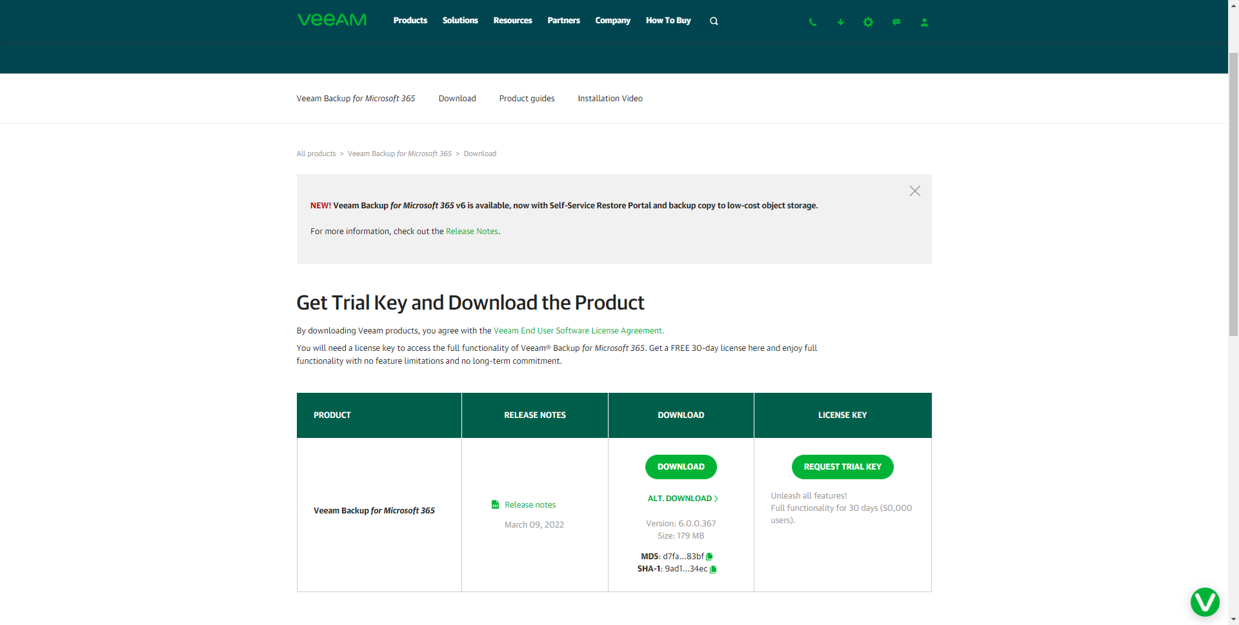Switch to the Download sub-navigation tab

(457, 99)
